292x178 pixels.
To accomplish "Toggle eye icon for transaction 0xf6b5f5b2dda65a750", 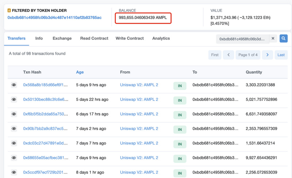I will pyautogui.click(x=14, y=114).
